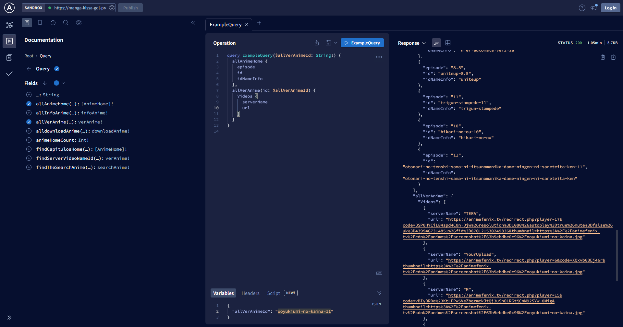623x327 pixels.
Task: Click the Query breadcrumb text
Action: pos(45,56)
